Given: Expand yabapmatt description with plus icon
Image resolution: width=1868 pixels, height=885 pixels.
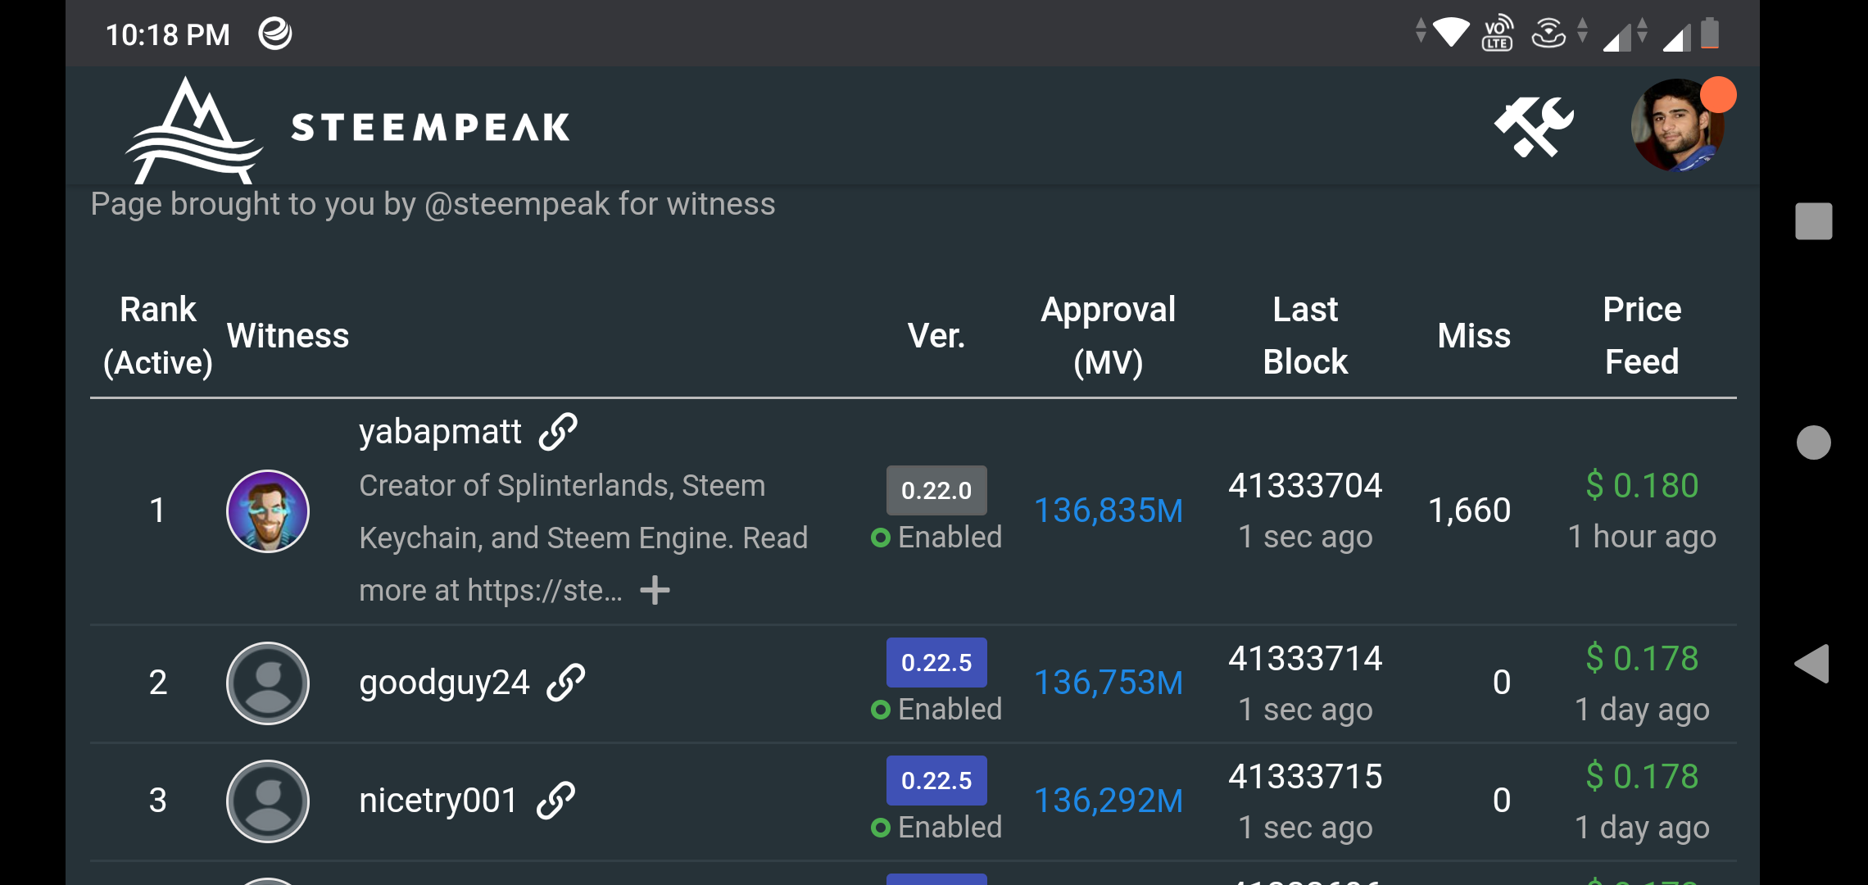Looking at the screenshot, I should pyautogui.click(x=655, y=590).
